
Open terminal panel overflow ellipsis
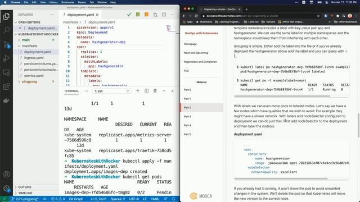86,91
